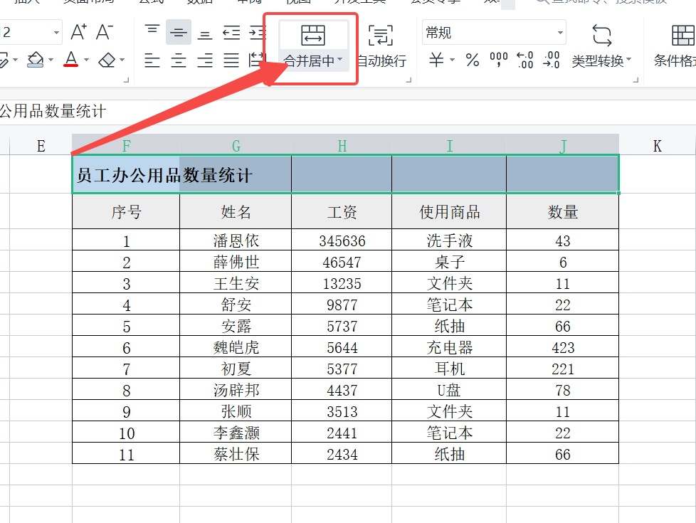Decrease decimal places
Screen dimensions: 696x523
tap(551, 60)
